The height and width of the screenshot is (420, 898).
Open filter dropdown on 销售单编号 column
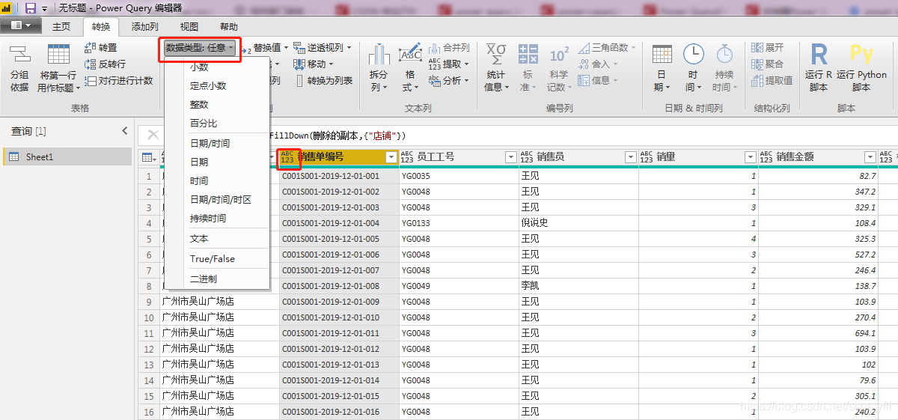pos(391,157)
